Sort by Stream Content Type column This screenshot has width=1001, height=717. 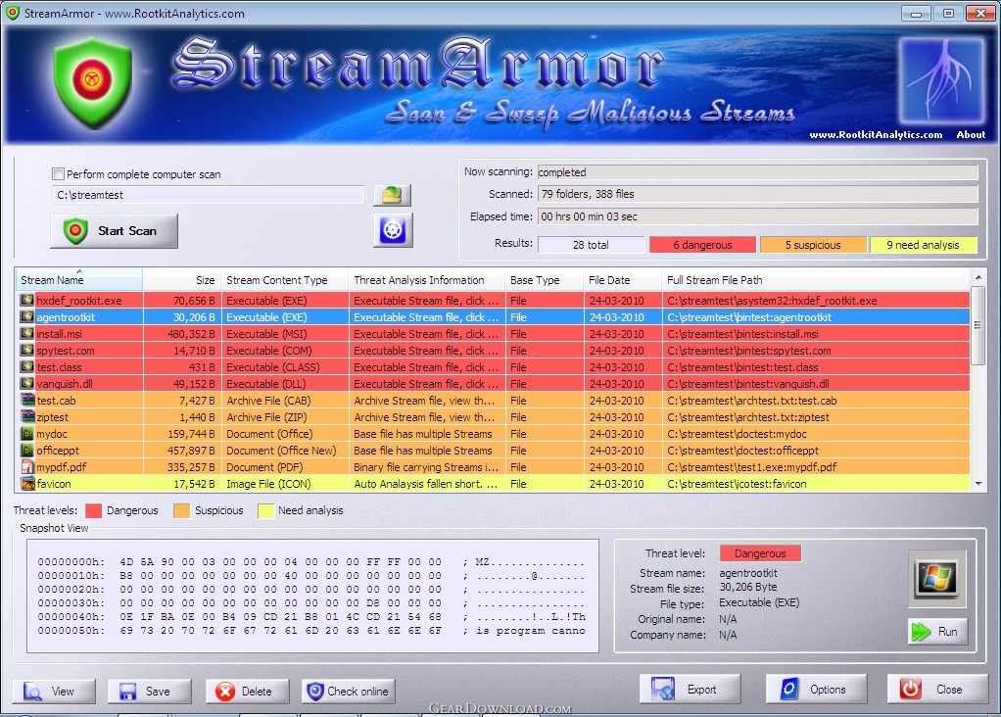[285, 279]
